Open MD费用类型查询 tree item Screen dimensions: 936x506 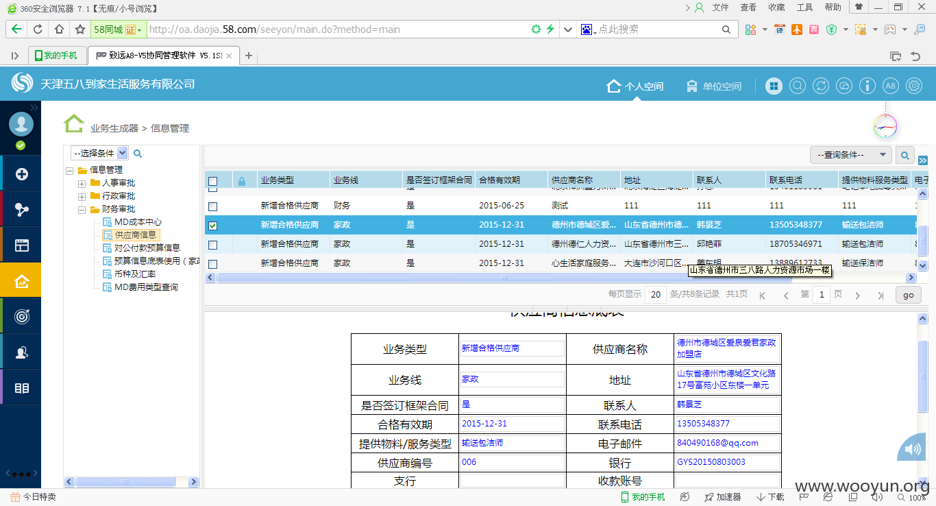pyautogui.click(x=140, y=287)
